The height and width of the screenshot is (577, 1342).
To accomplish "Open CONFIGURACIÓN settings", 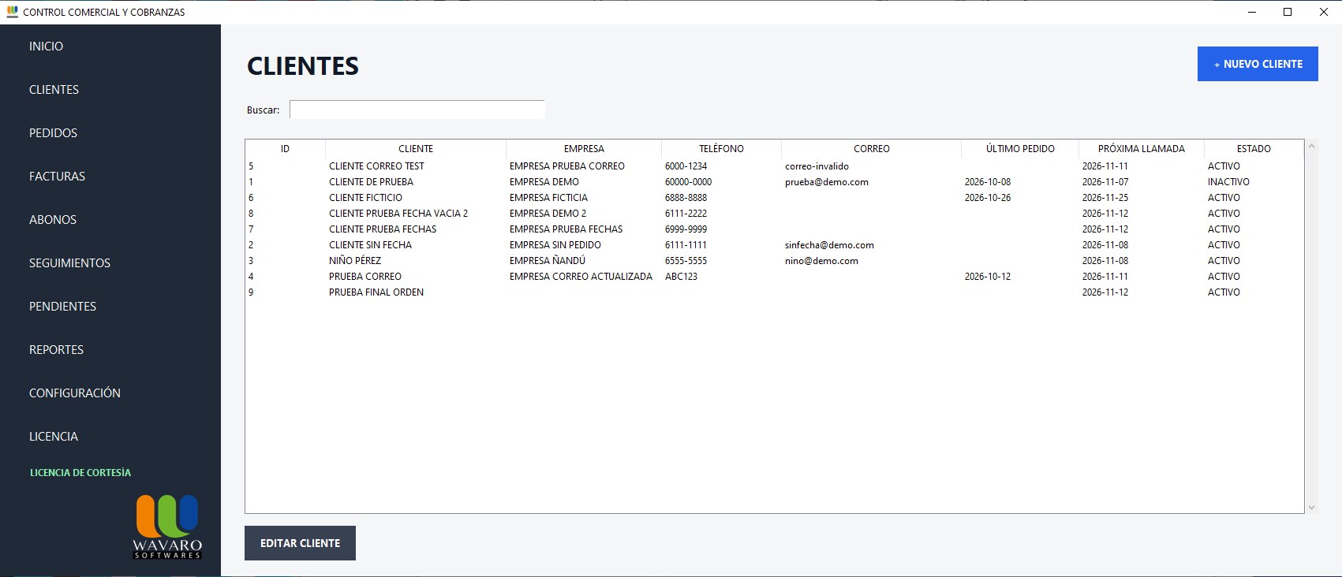I will tap(75, 393).
